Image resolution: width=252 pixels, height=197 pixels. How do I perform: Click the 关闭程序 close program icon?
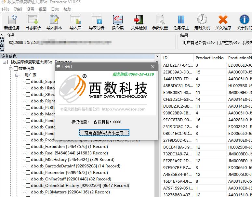(x=223, y=22)
